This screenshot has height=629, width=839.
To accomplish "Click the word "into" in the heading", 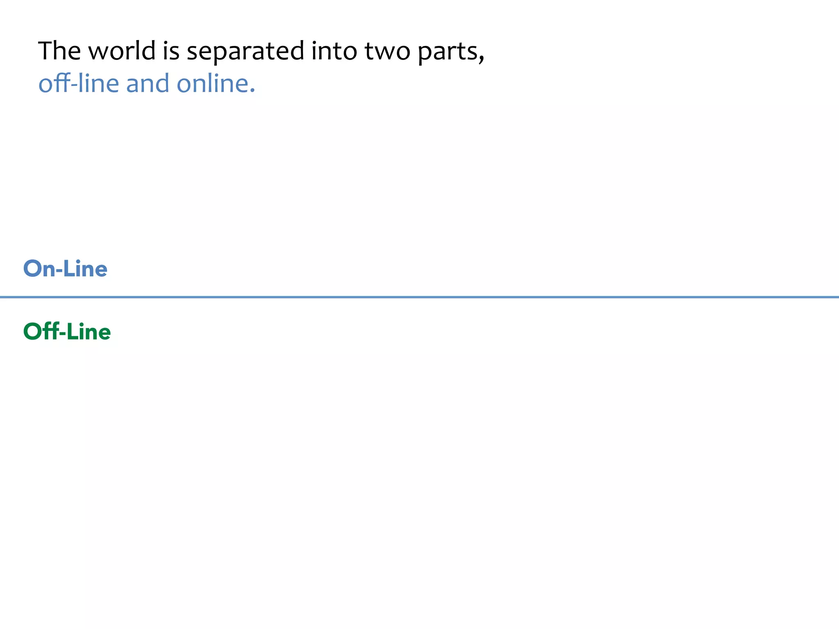I will [334, 51].
